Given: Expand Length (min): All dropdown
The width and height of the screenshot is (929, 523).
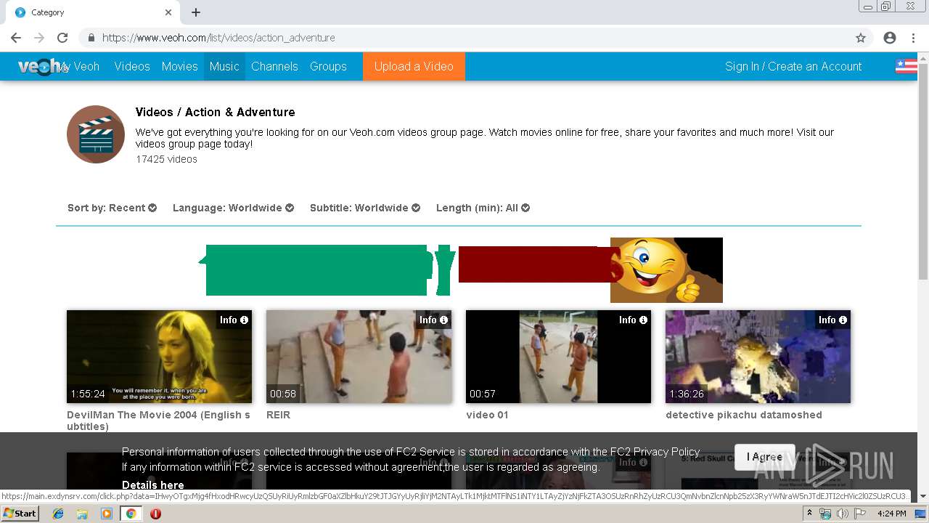Looking at the screenshot, I should coord(483,208).
